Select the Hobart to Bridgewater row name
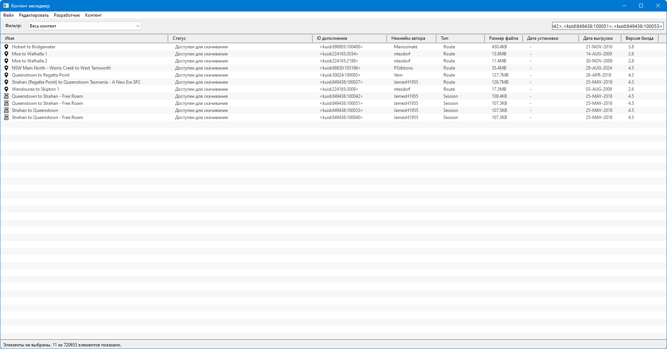The width and height of the screenshot is (667, 349). coord(33,47)
